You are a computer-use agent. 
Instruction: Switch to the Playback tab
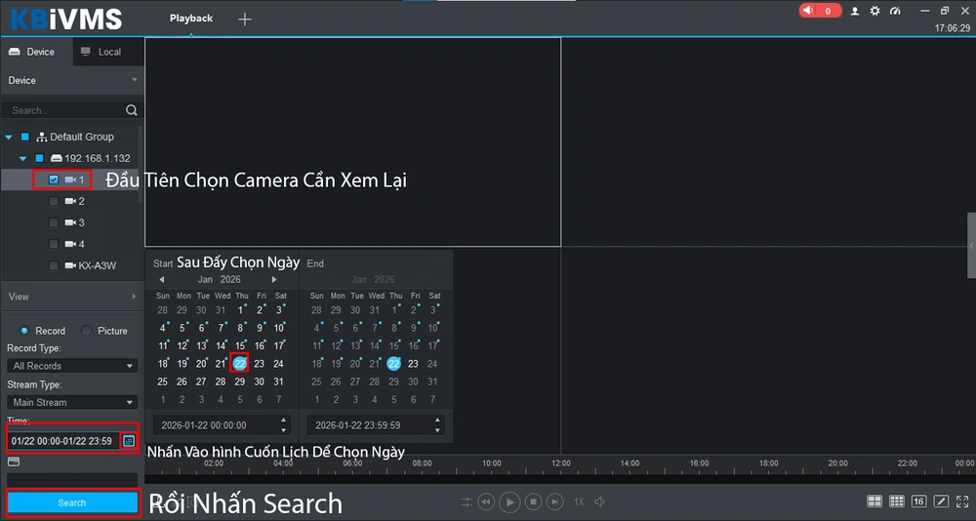pos(191,19)
